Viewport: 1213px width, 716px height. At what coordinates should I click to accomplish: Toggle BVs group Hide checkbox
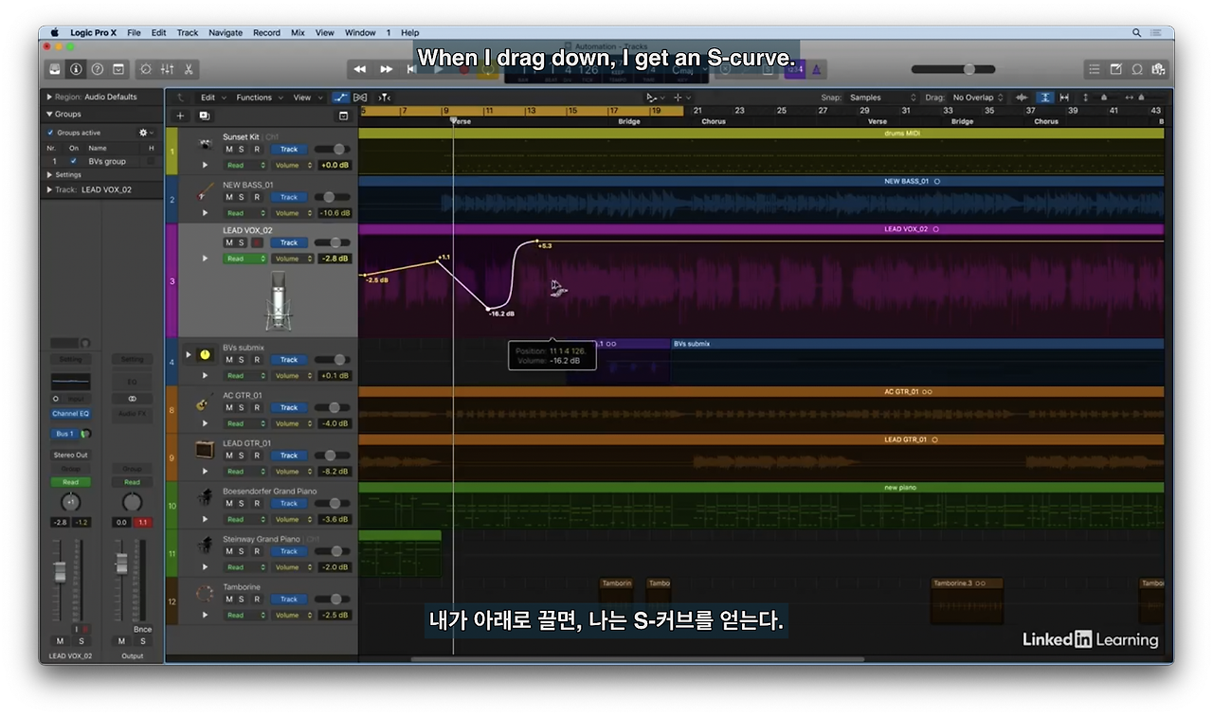[x=151, y=161]
